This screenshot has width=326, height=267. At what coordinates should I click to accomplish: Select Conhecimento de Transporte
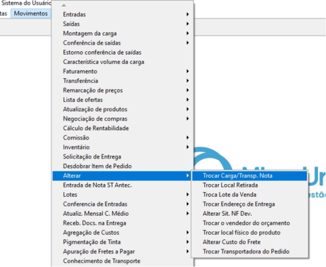click(x=123, y=261)
